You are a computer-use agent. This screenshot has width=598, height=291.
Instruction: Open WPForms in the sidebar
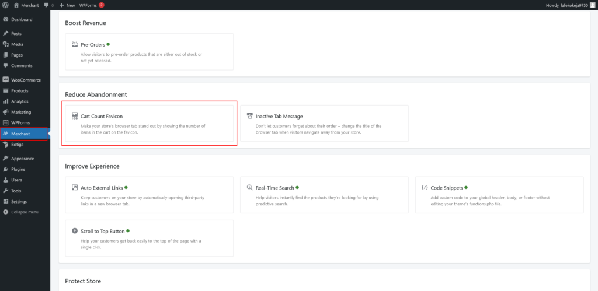pos(25,122)
